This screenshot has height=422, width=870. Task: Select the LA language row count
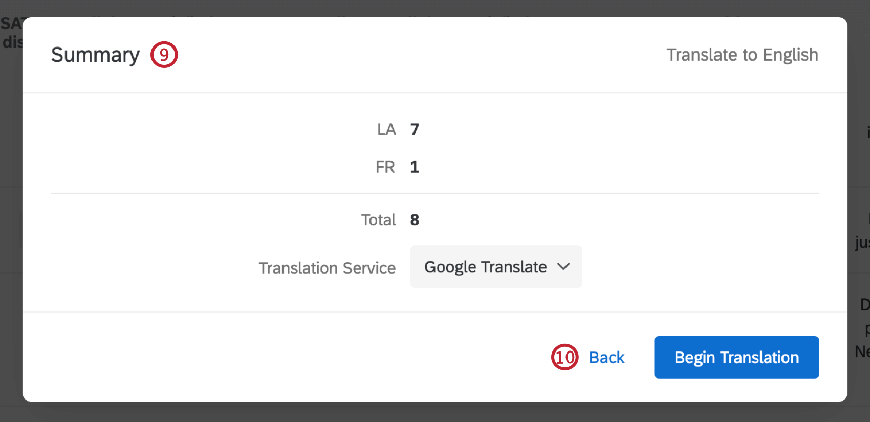click(x=415, y=129)
